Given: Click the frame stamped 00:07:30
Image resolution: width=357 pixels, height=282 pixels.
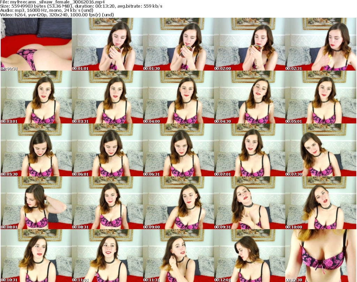Looking at the screenshot, I should [x=320, y=150].
